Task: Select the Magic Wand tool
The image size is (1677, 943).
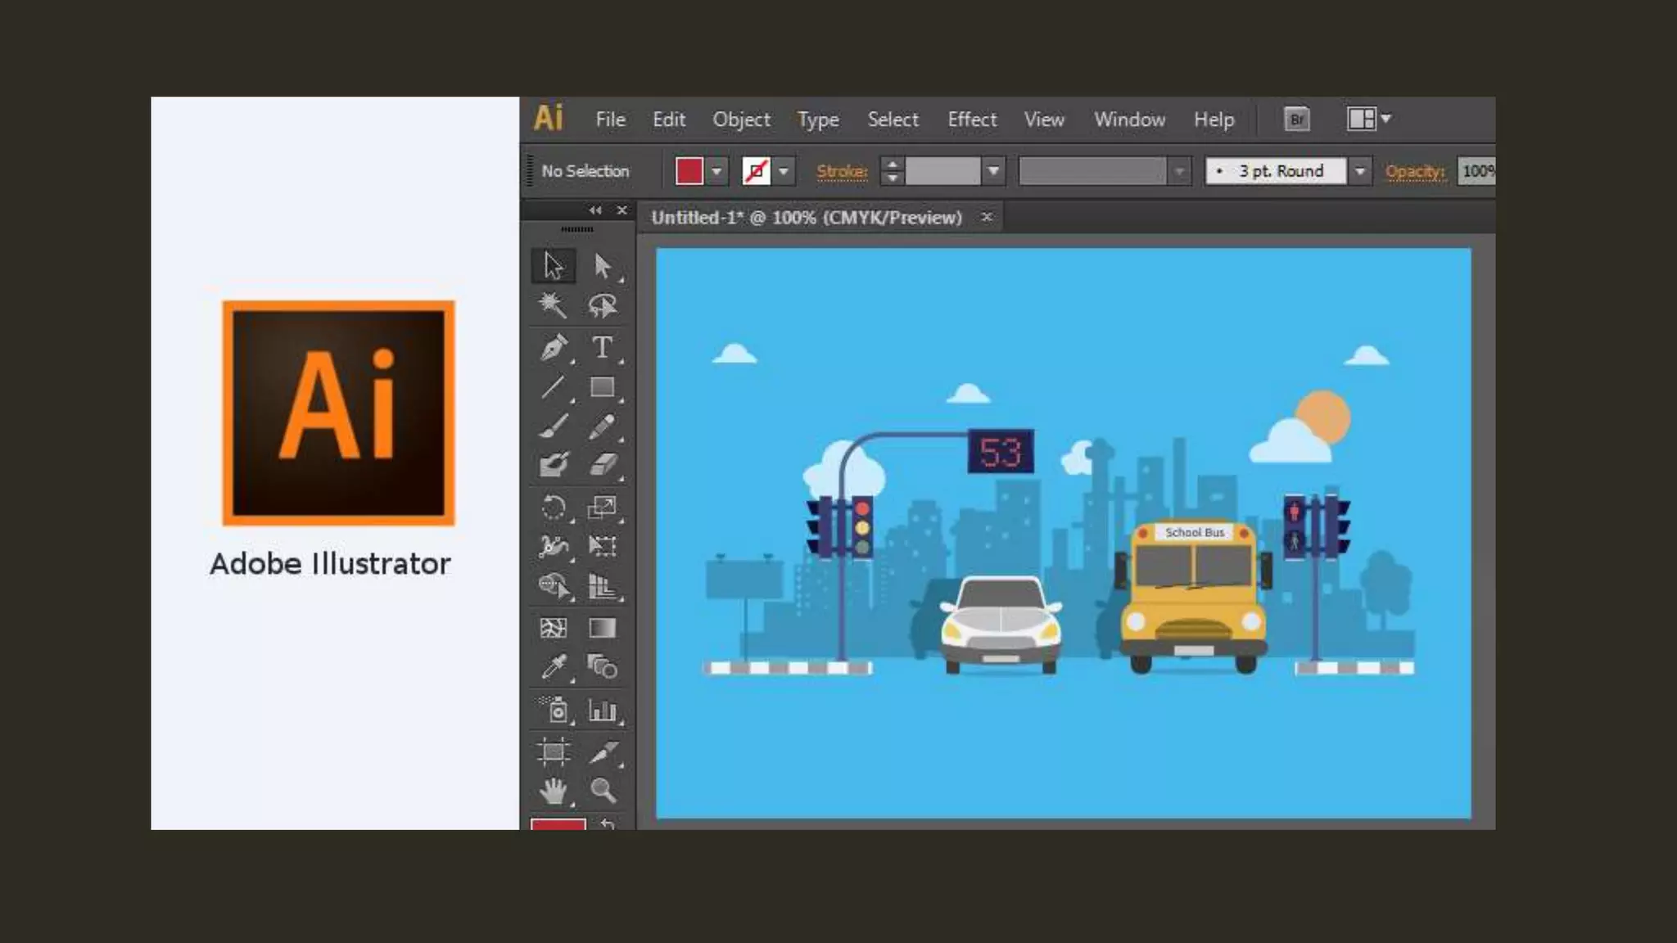Action: pos(553,305)
